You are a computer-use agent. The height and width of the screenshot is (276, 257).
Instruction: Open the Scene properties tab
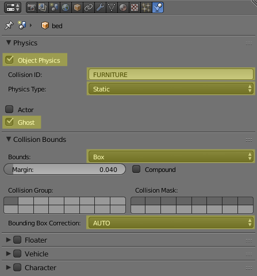(54, 7)
